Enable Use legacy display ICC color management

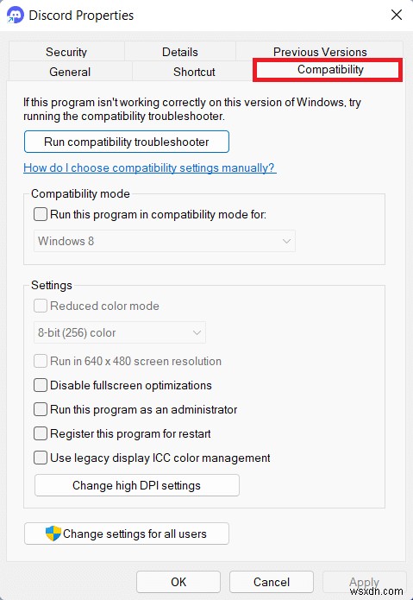point(41,458)
